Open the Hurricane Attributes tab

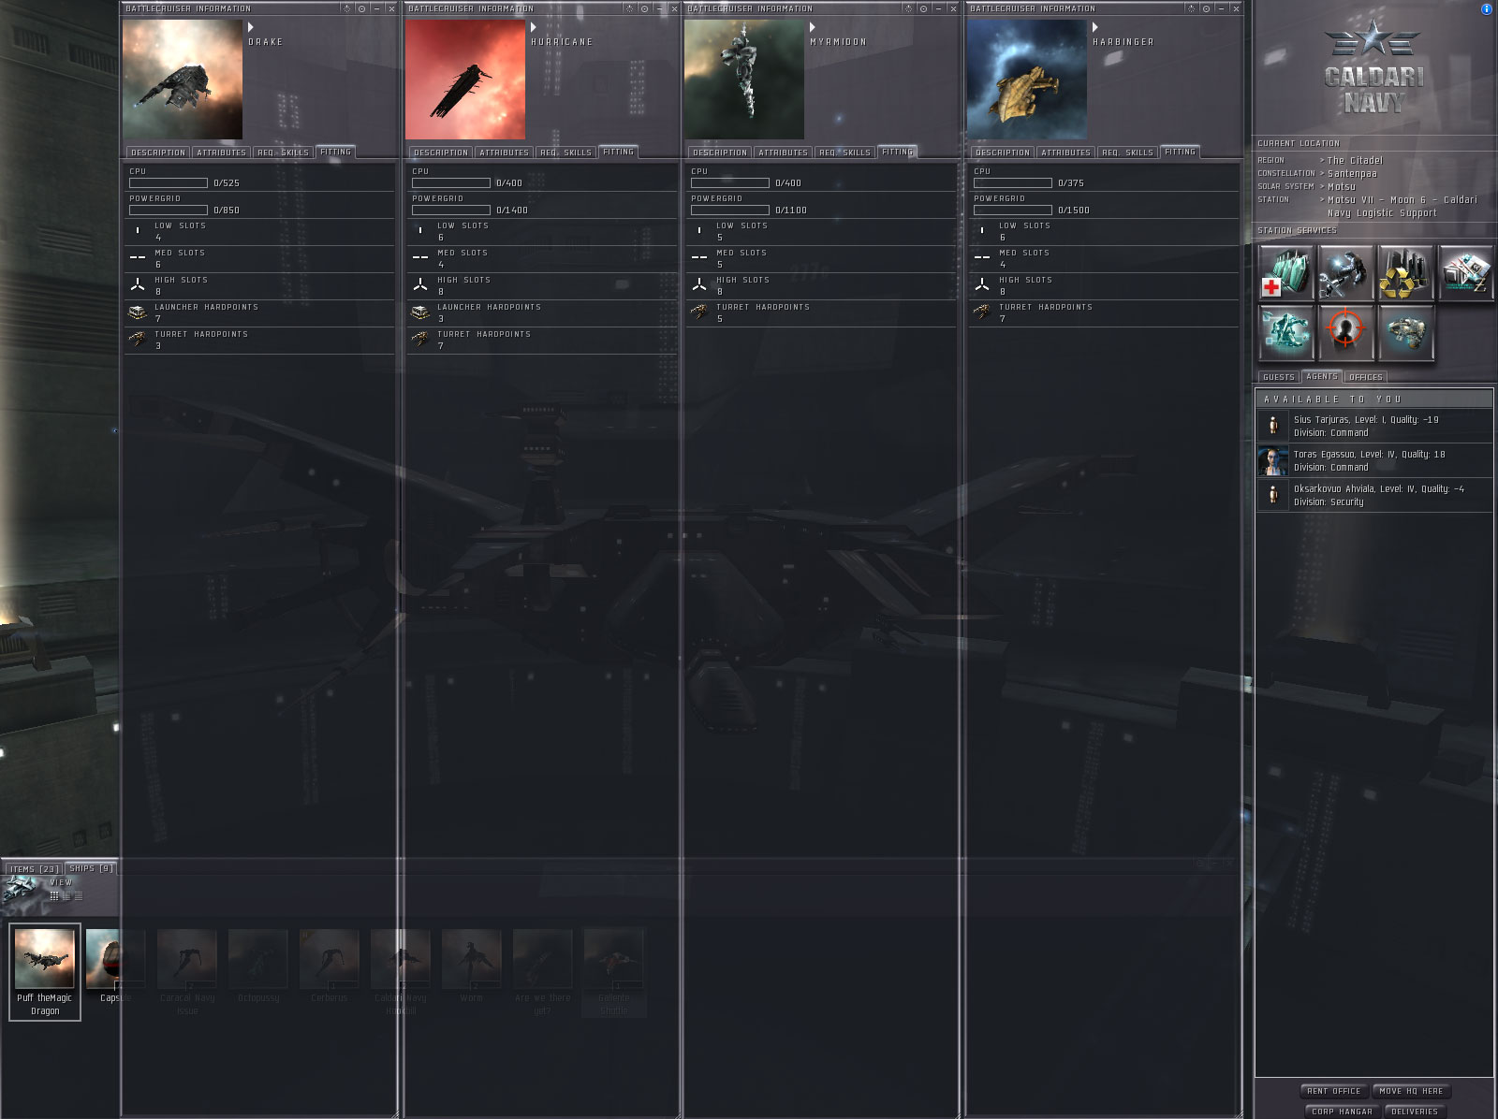click(x=505, y=153)
